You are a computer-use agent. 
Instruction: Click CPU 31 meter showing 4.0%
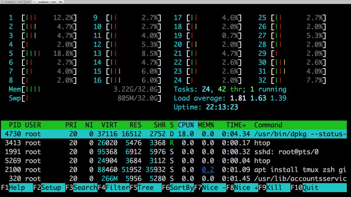click(292, 71)
